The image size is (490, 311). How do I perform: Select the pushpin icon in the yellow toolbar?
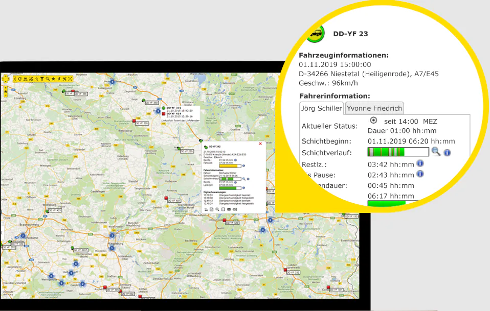click(59, 79)
